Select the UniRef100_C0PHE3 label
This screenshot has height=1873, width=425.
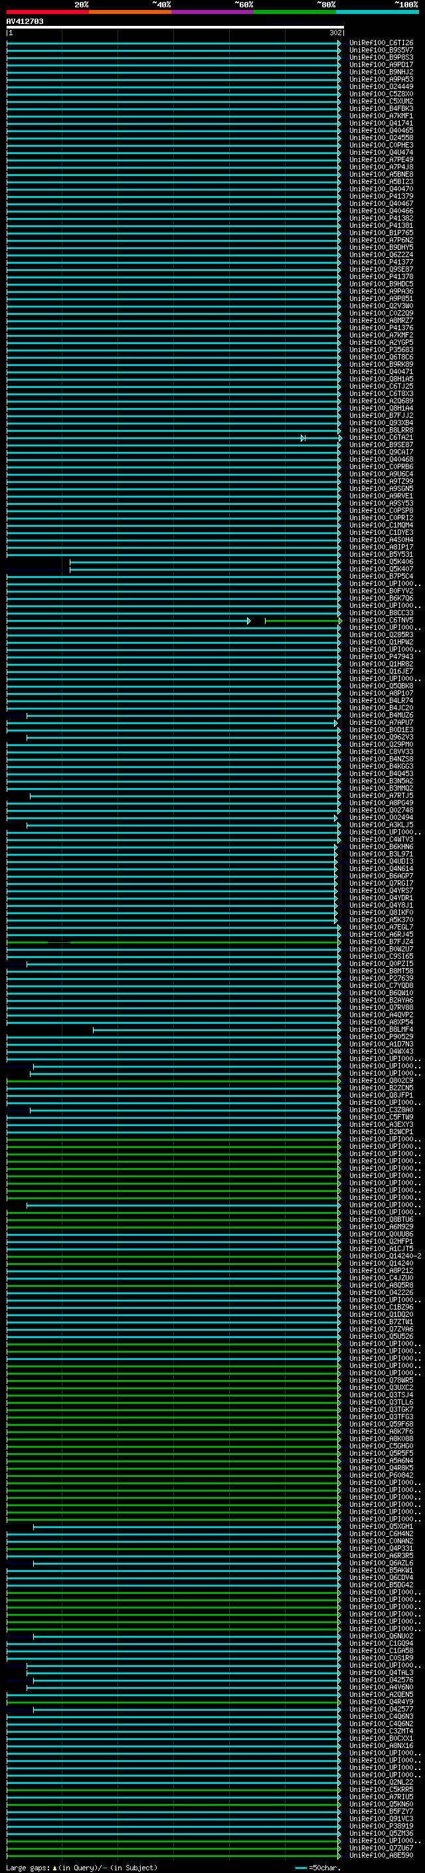381,145
